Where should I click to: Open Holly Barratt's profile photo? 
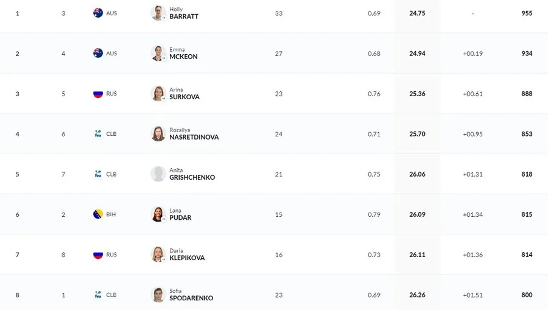click(158, 13)
